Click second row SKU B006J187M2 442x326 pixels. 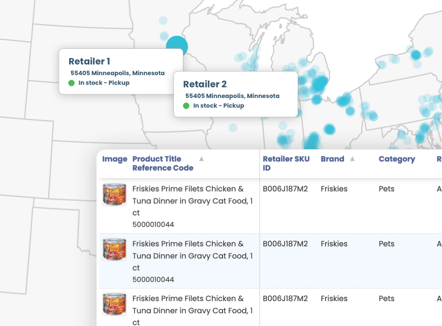[x=285, y=244]
